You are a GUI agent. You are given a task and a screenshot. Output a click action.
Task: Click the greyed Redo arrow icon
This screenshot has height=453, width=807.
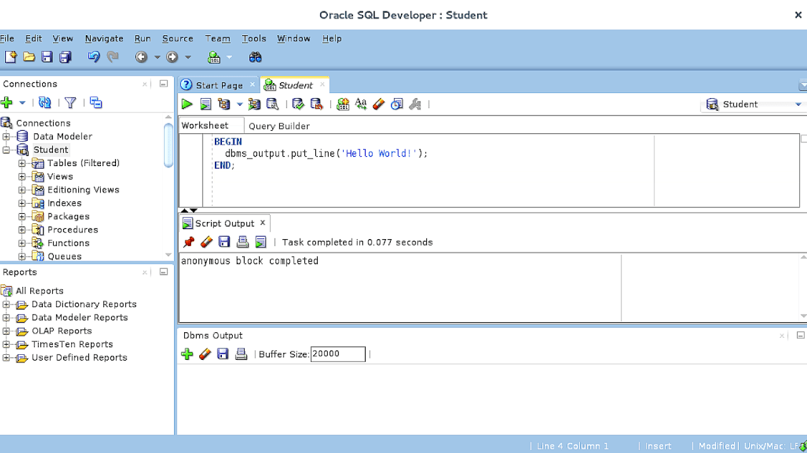(x=113, y=57)
